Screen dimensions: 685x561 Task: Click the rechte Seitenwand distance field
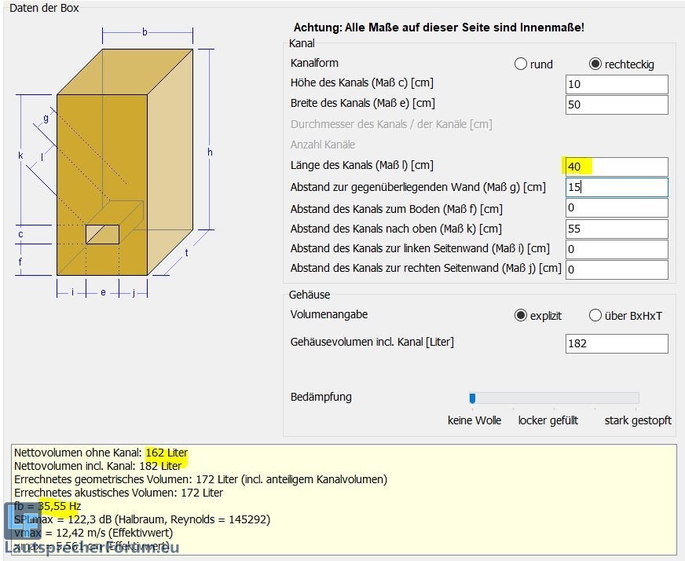click(616, 269)
